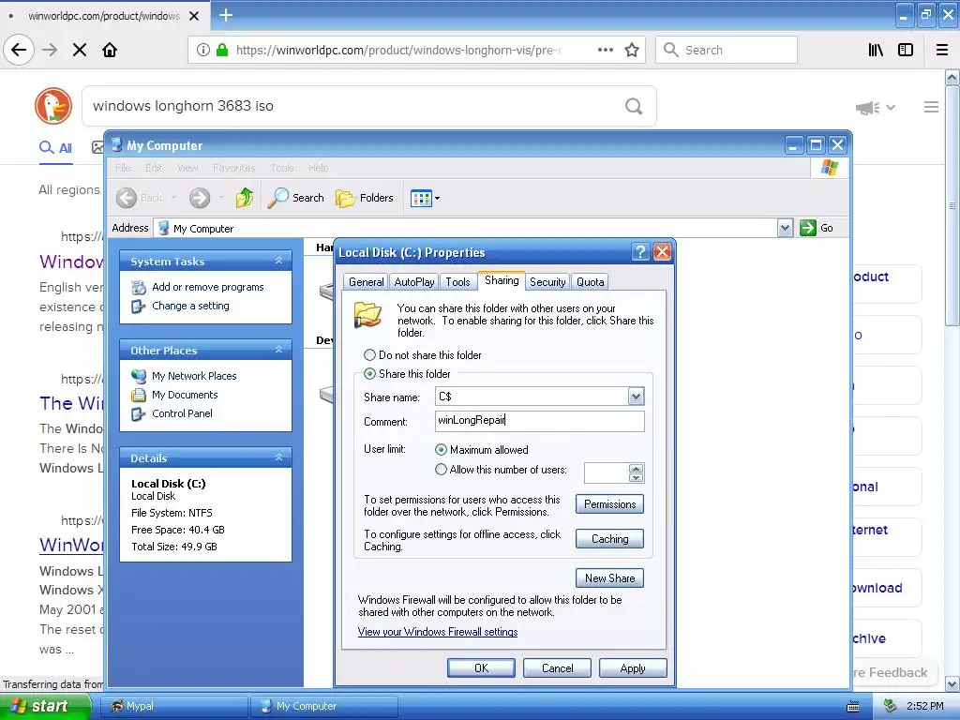Click Cancel in Properties dialog
The width and height of the screenshot is (960, 720).
tap(557, 667)
